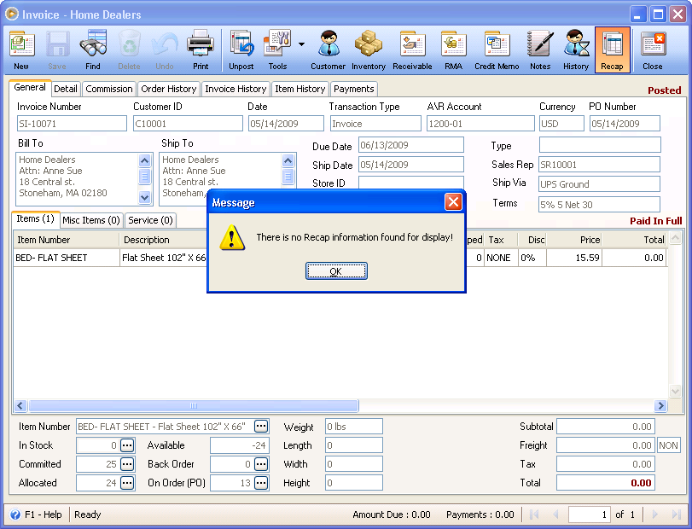Click the Price column header
This screenshot has height=529, width=692.
tap(573, 240)
